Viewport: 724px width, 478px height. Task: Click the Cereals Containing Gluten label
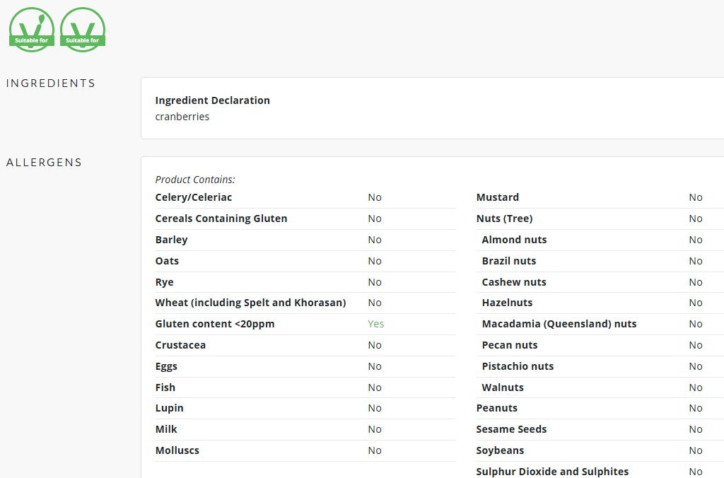(x=221, y=218)
